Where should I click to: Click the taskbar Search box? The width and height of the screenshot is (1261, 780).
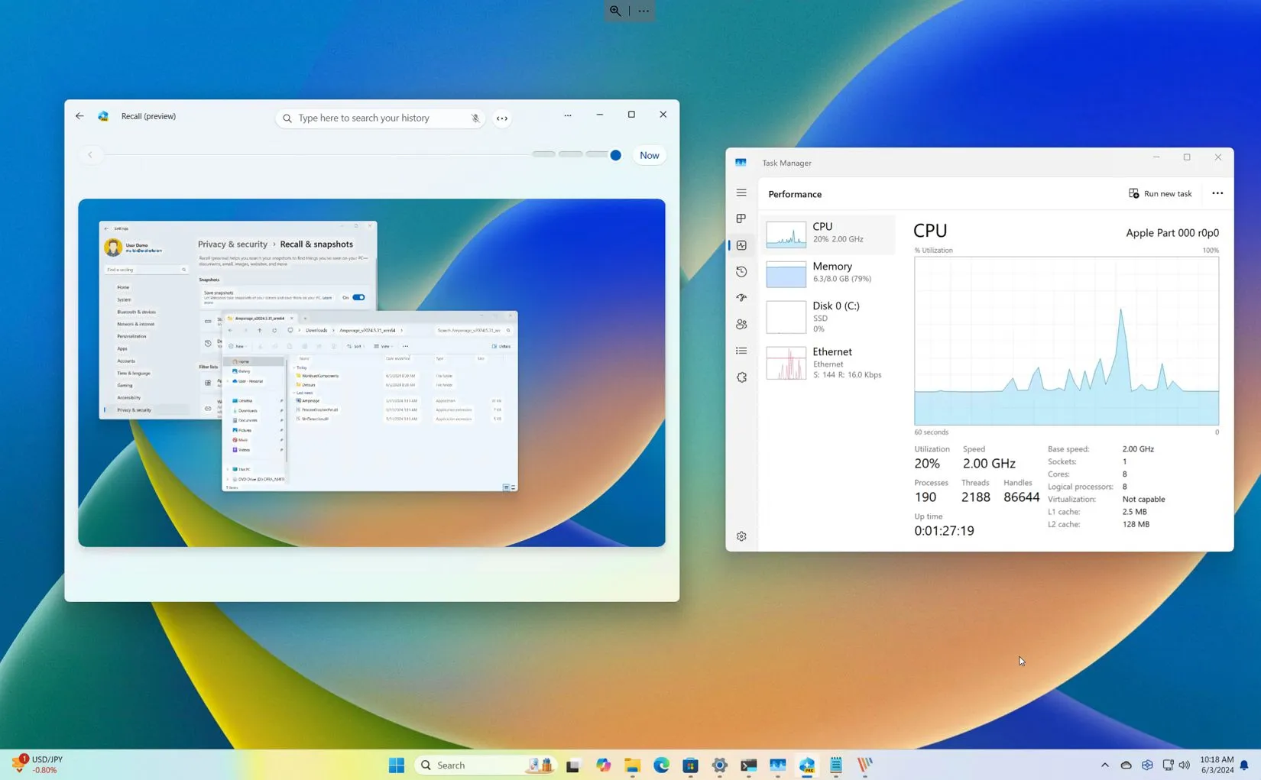coord(485,765)
